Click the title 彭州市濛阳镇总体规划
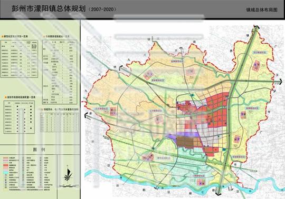Screen dimensions: 285x199 point(49,8)
